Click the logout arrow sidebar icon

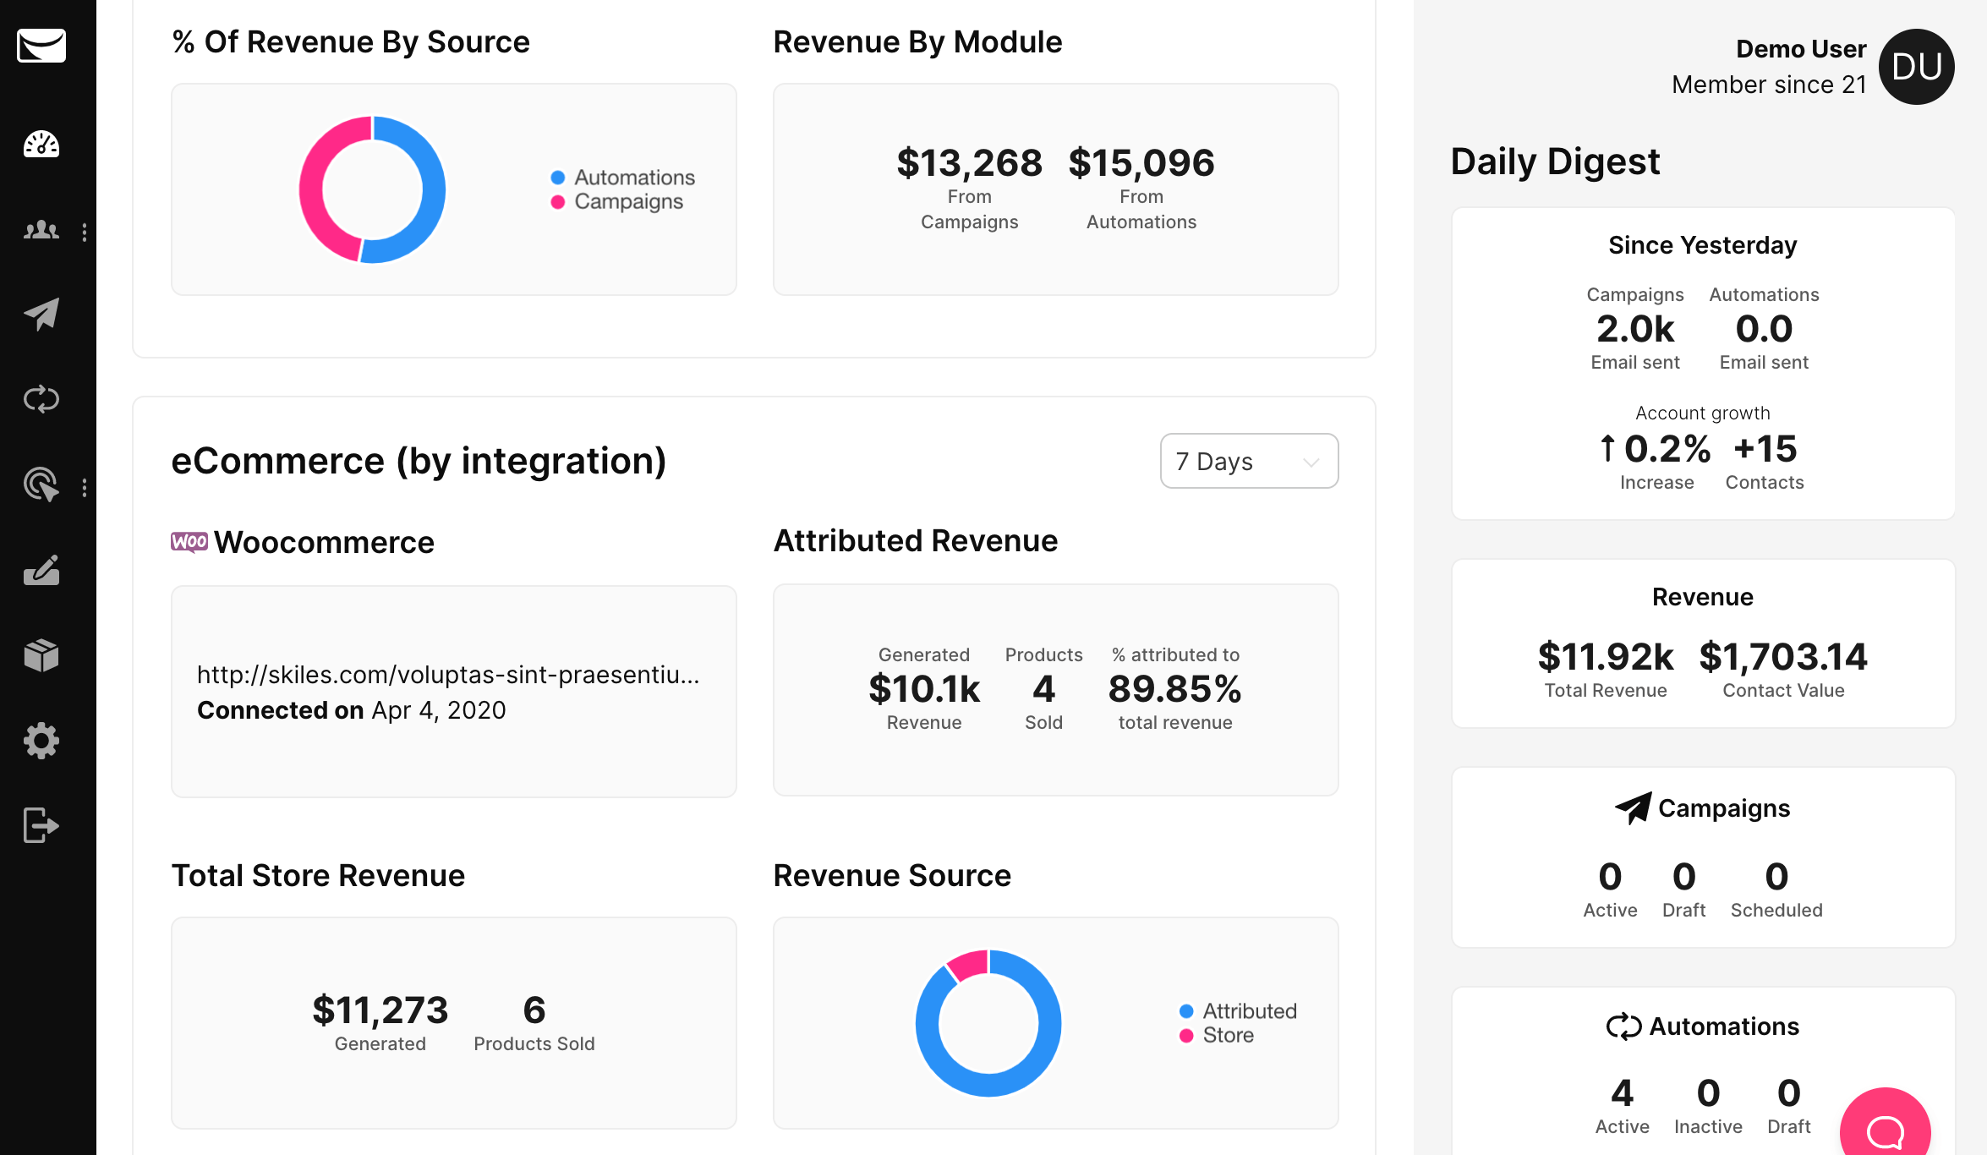click(x=41, y=825)
